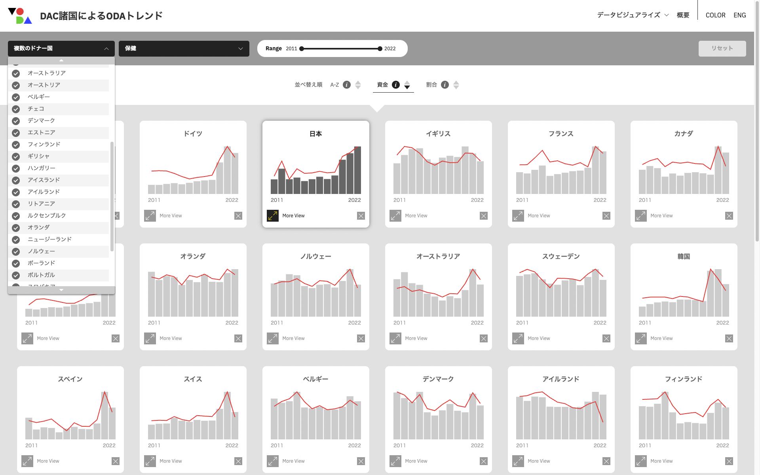Click the 2022 range slider handle

tap(380, 49)
